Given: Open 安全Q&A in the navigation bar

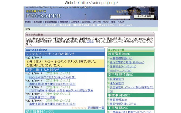Looking at the screenshot, I should pos(86,22).
